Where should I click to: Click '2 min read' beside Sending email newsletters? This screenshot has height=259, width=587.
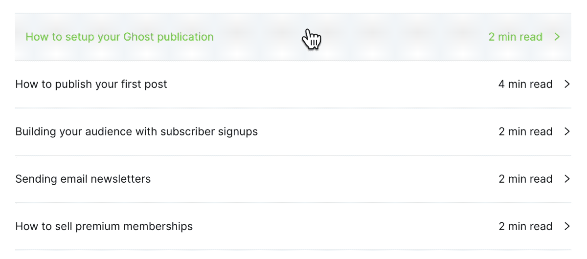click(525, 179)
